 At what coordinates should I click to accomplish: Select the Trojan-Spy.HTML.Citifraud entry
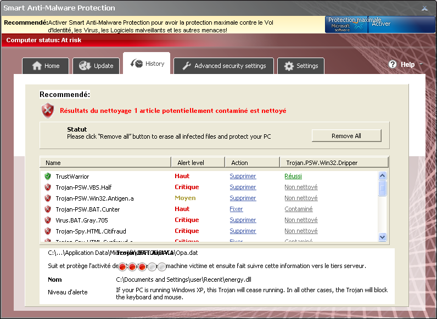[91, 231]
